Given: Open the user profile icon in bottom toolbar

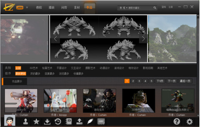Looking at the screenshot, I should tap(26, 122).
